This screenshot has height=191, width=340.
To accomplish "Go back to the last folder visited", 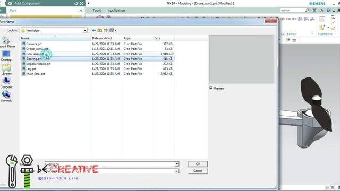I will (x=93, y=31).
